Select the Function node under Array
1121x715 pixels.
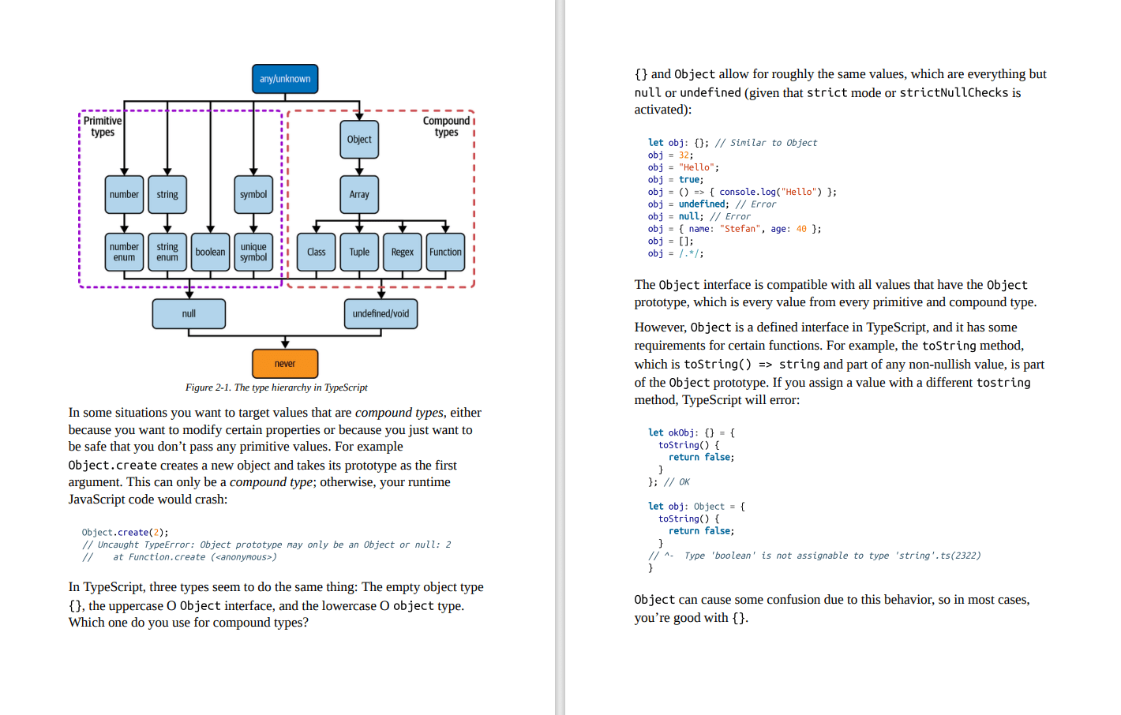pyautogui.click(x=445, y=252)
